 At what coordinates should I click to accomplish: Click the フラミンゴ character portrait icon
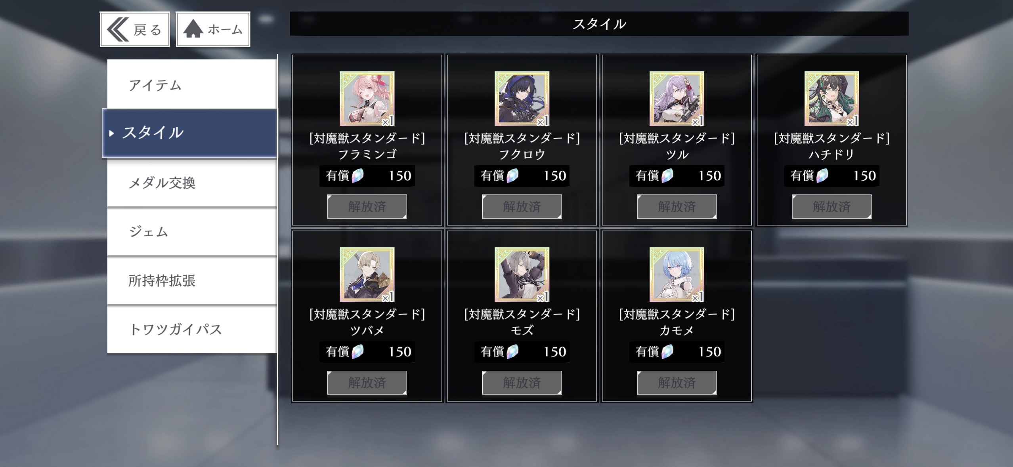tap(367, 99)
